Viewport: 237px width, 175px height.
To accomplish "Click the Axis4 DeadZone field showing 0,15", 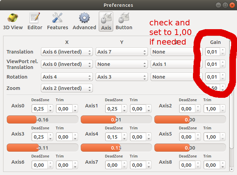I will (x=113, y=137).
